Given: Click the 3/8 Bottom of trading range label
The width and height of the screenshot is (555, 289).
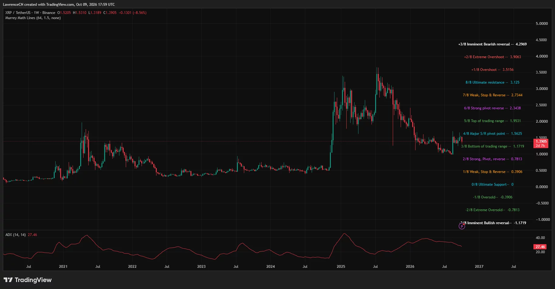Looking at the screenshot, I should pyautogui.click(x=492, y=146).
